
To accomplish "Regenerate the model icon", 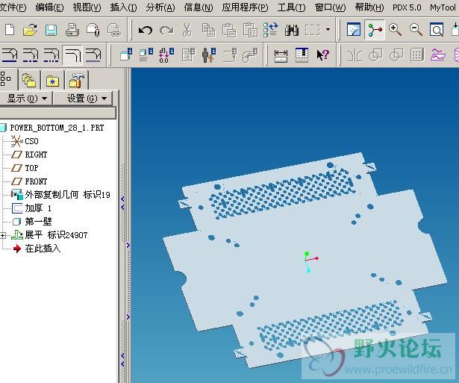I will coord(270,30).
